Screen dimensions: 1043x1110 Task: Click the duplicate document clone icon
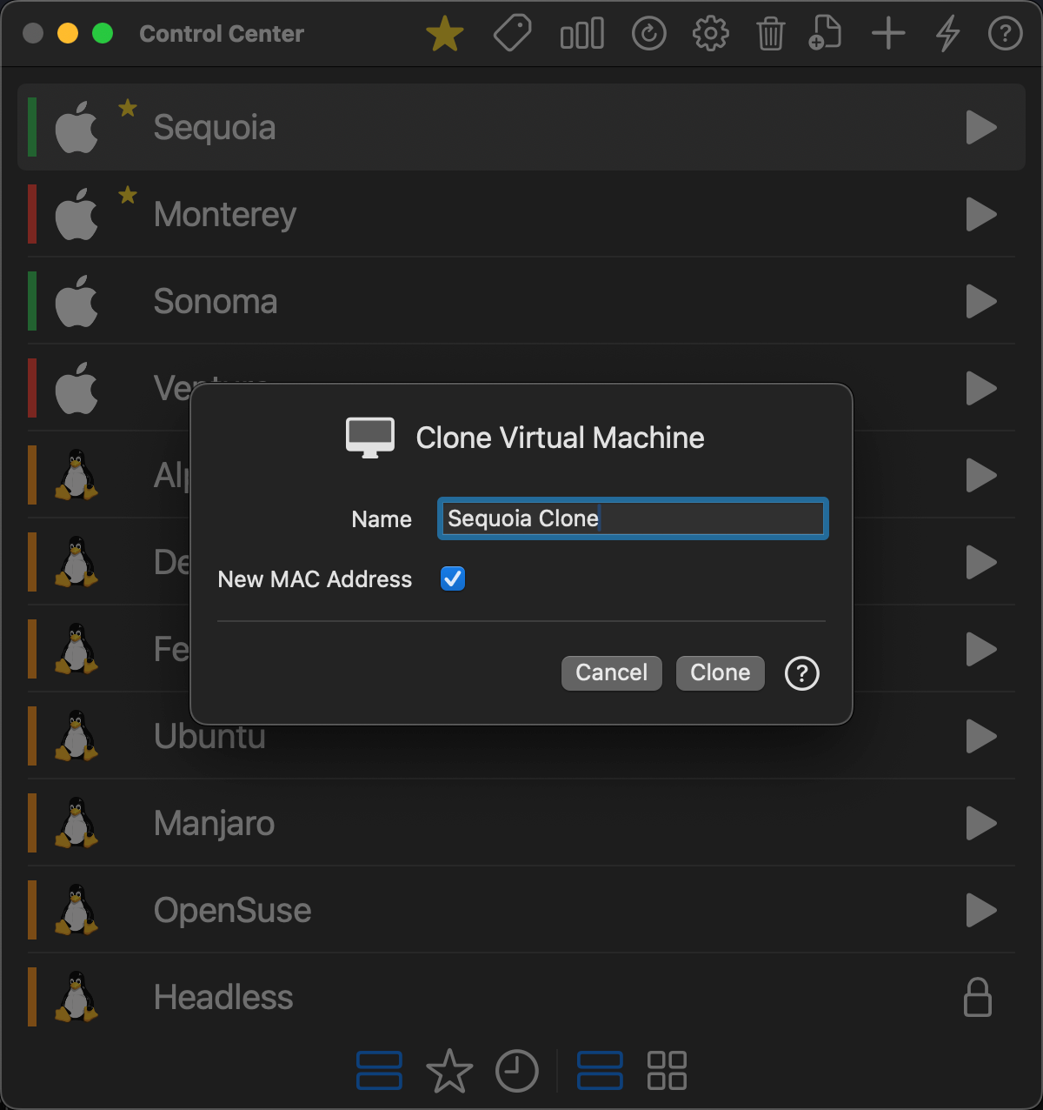pyautogui.click(x=824, y=32)
